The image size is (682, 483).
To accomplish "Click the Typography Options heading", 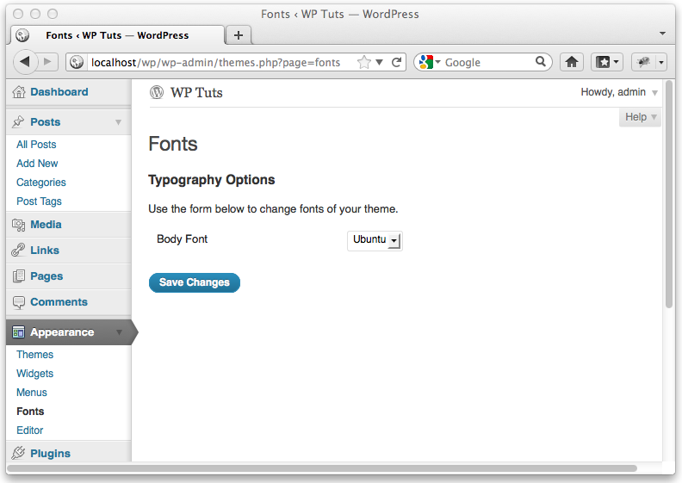I will click(x=211, y=180).
